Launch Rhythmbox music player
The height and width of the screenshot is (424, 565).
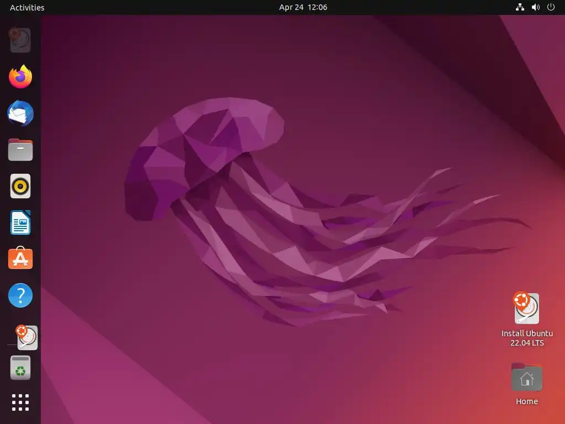pos(20,186)
